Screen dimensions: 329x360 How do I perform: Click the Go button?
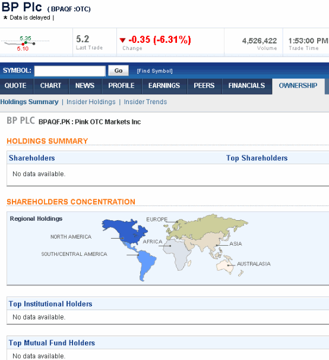tap(118, 71)
